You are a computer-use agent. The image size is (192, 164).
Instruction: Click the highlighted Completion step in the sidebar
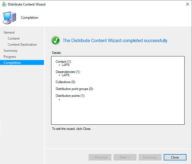click(12, 63)
